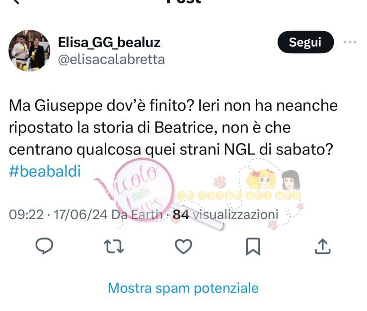
Task: Repost using the retweet arrows icon
Action: coord(114,246)
